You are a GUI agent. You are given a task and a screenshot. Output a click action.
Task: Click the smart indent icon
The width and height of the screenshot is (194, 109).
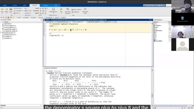click(41, 13)
